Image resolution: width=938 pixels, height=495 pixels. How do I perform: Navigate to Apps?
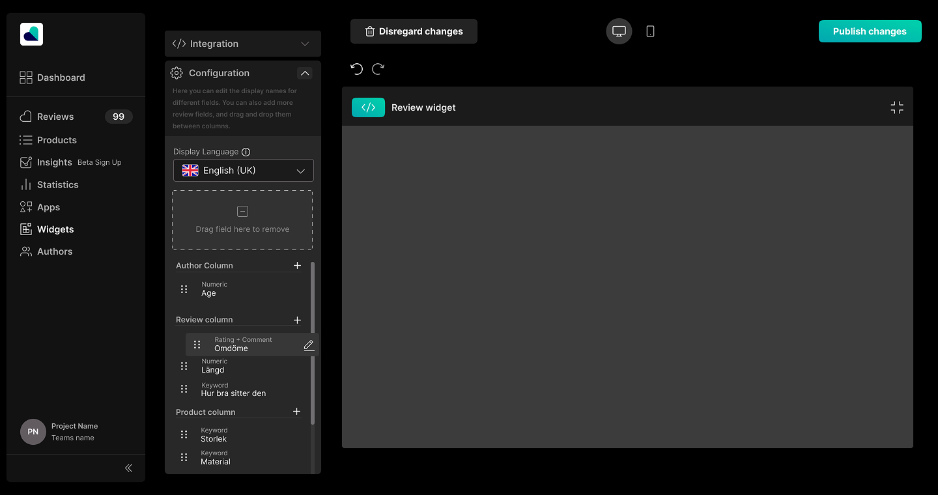click(40, 207)
